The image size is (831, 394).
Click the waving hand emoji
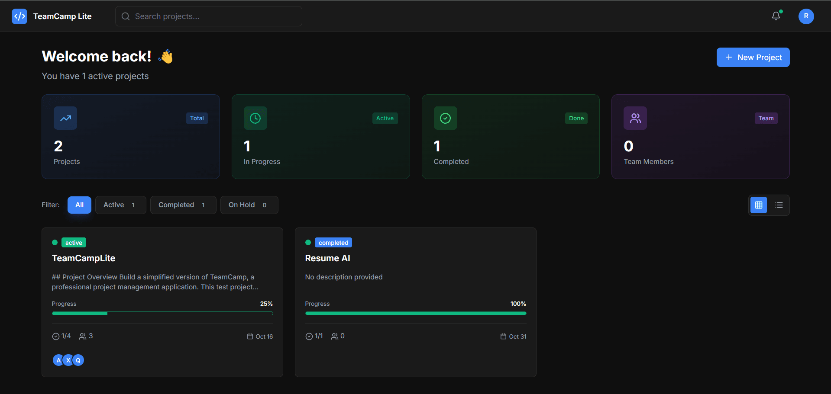165,57
